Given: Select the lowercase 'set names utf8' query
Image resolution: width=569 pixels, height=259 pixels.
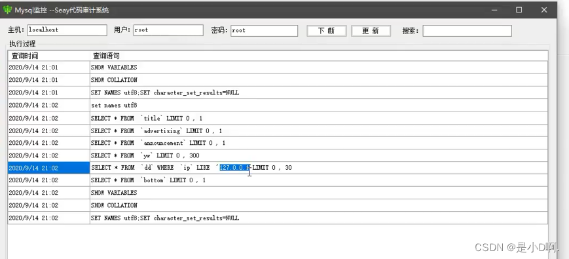Looking at the screenshot, I should pos(319,106).
